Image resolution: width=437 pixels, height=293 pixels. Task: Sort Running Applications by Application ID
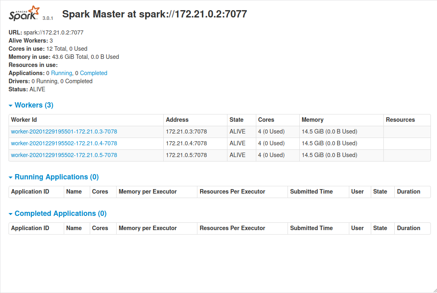[x=30, y=192]
